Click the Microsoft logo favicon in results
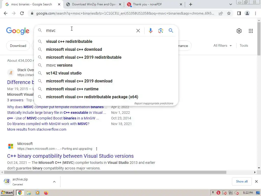 (x=11, y=146)
